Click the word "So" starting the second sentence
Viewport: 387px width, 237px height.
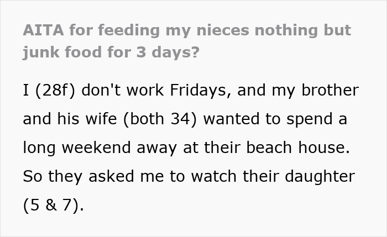pyautogui.click(x=33, y=176)
